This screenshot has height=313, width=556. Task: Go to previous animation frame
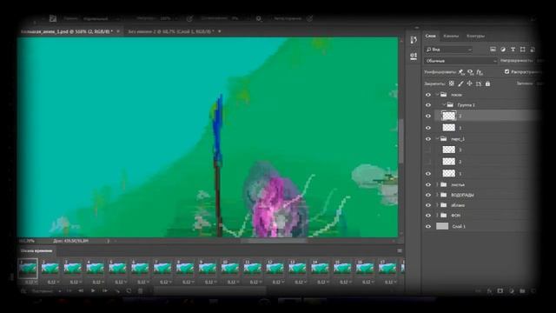[x=81, y=290]
